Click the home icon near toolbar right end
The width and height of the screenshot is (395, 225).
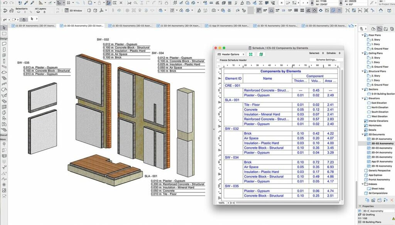pyautogui.click(x=381, y=10)
